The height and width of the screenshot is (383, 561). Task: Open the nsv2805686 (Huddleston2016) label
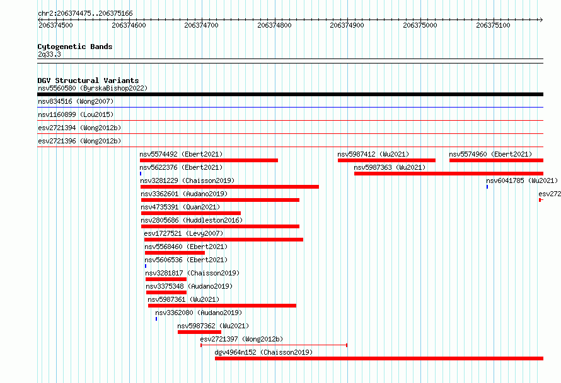192,220
